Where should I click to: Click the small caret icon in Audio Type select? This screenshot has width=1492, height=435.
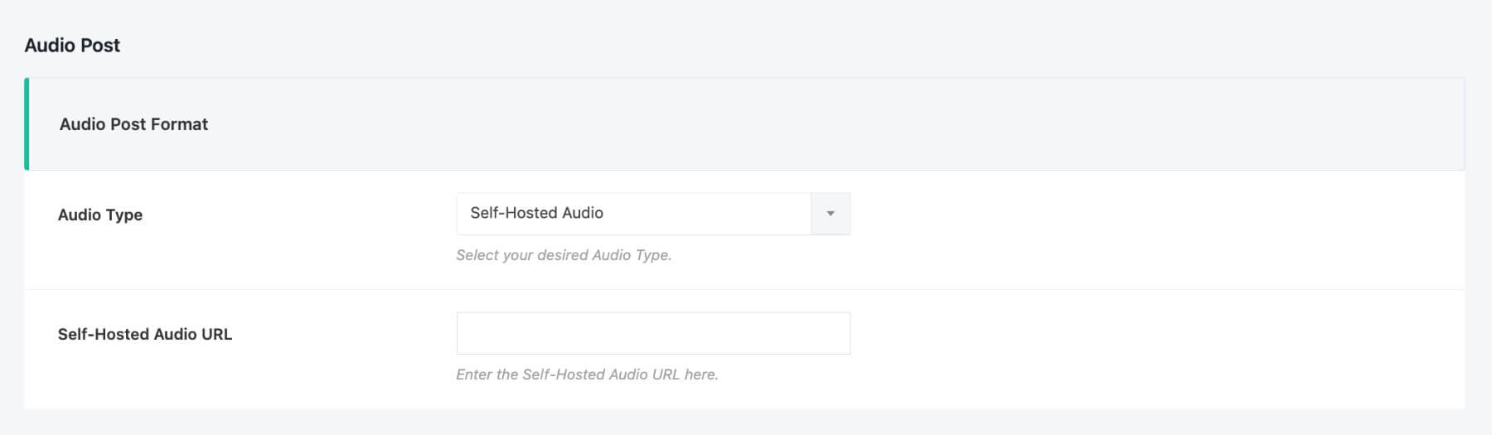pos(831,214)
